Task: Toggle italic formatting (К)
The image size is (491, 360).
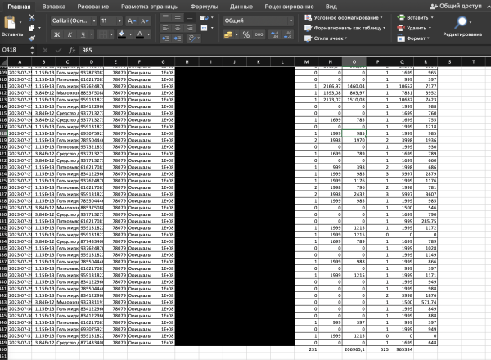Action: [x=70, y=34]
